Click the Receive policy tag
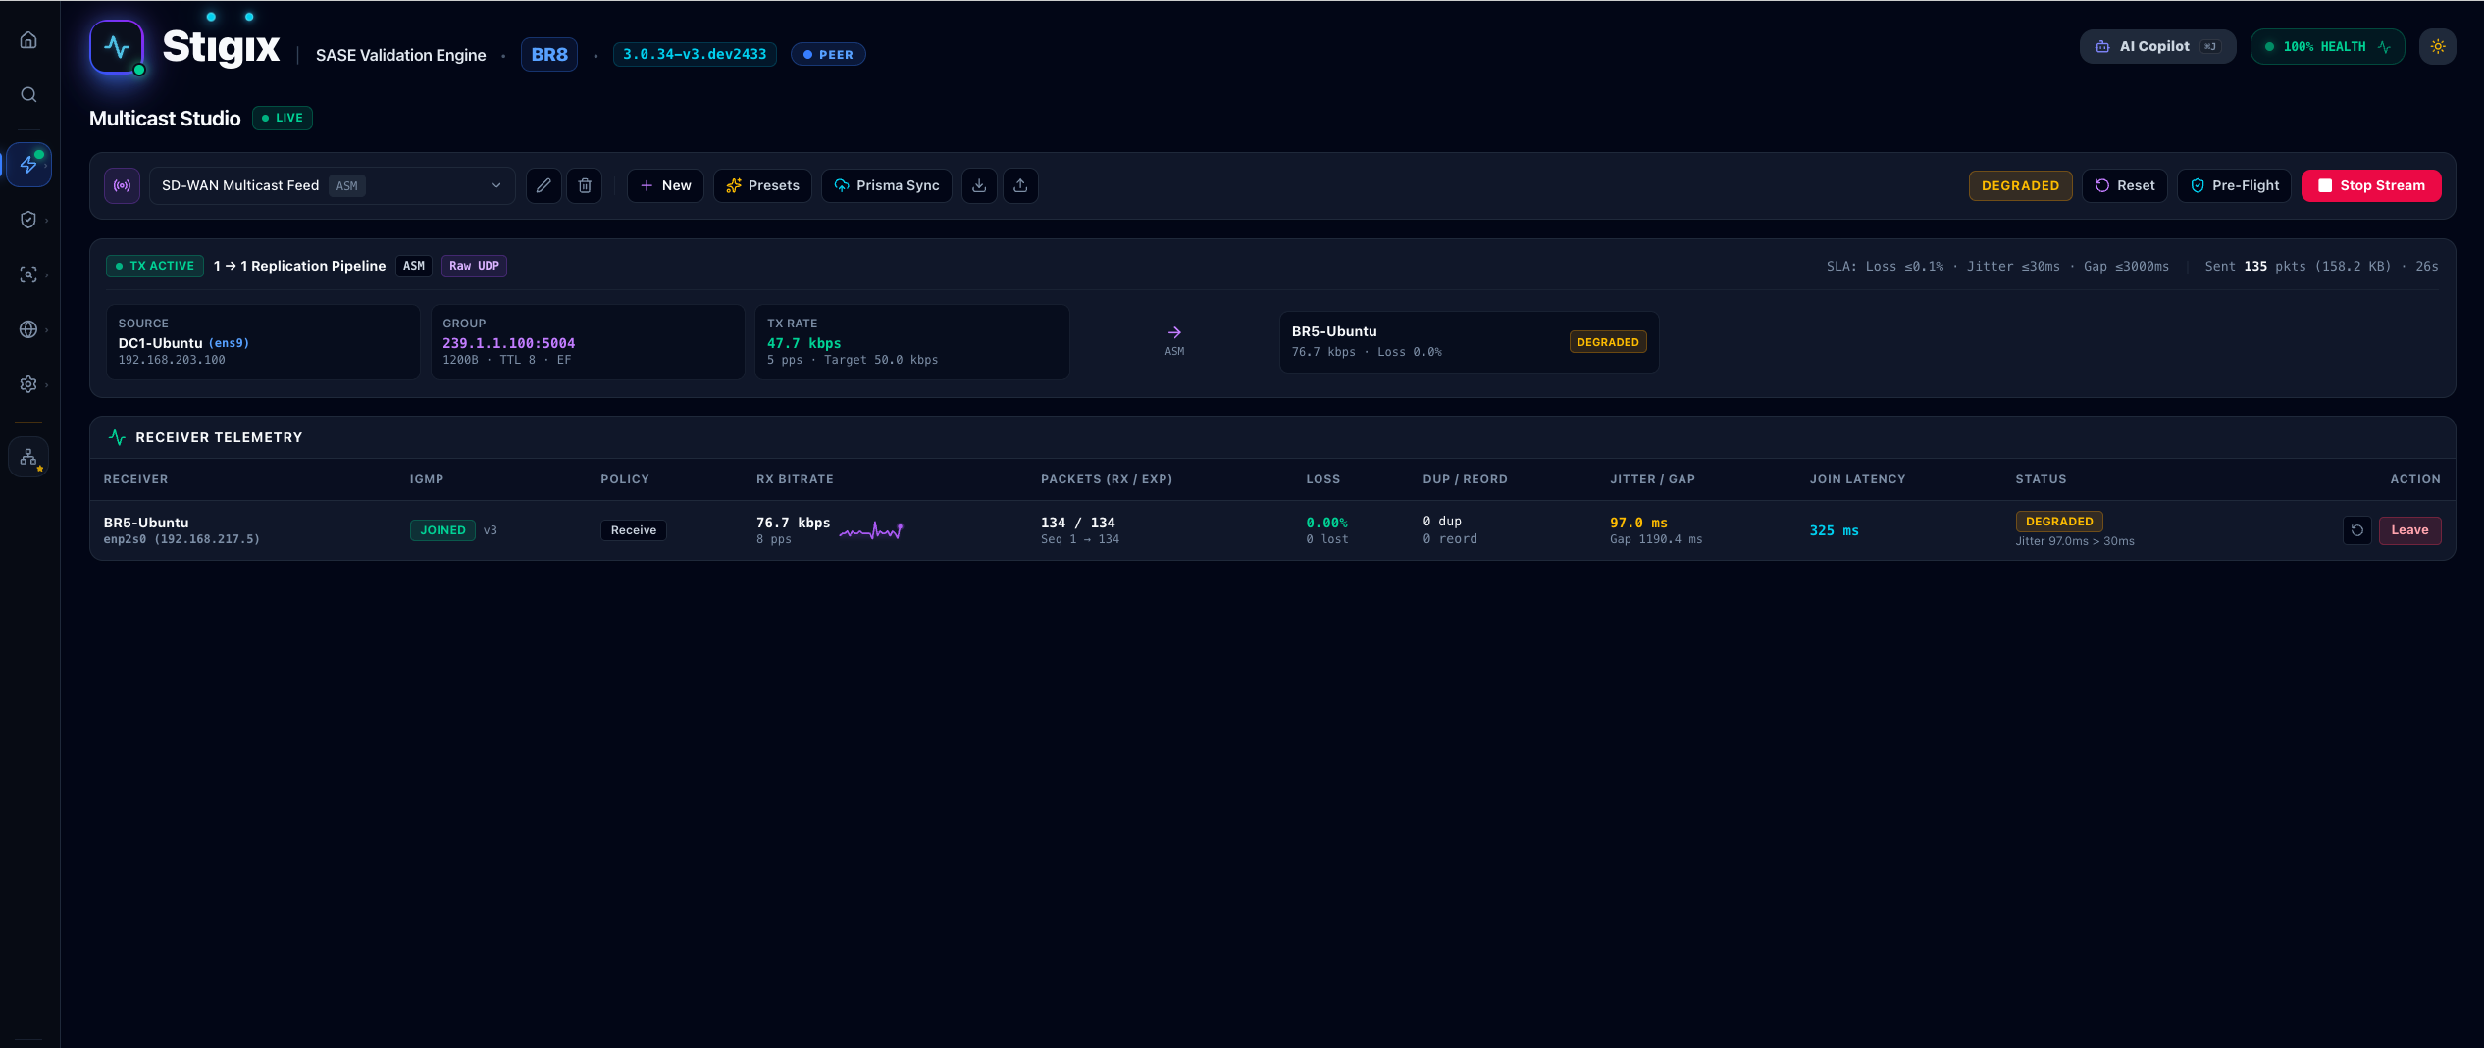This screenshot has width=2484, height=1048. point(634,530)
